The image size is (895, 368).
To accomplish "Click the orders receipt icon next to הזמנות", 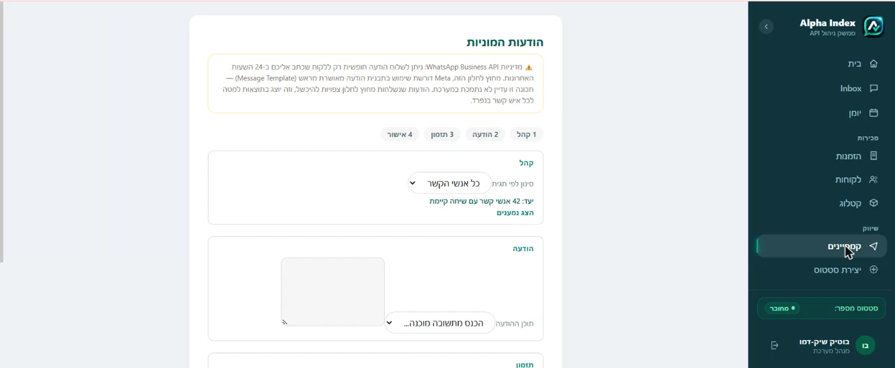I will [x=873, y=156].
